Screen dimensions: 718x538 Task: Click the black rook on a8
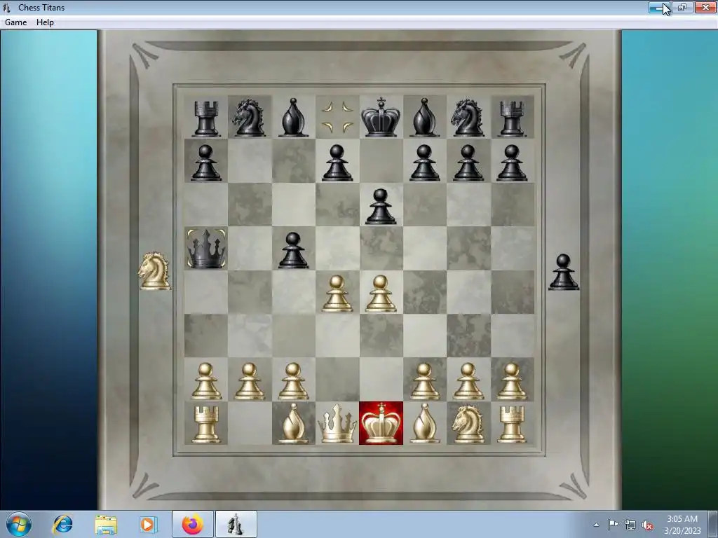click(x=206, y=118)
